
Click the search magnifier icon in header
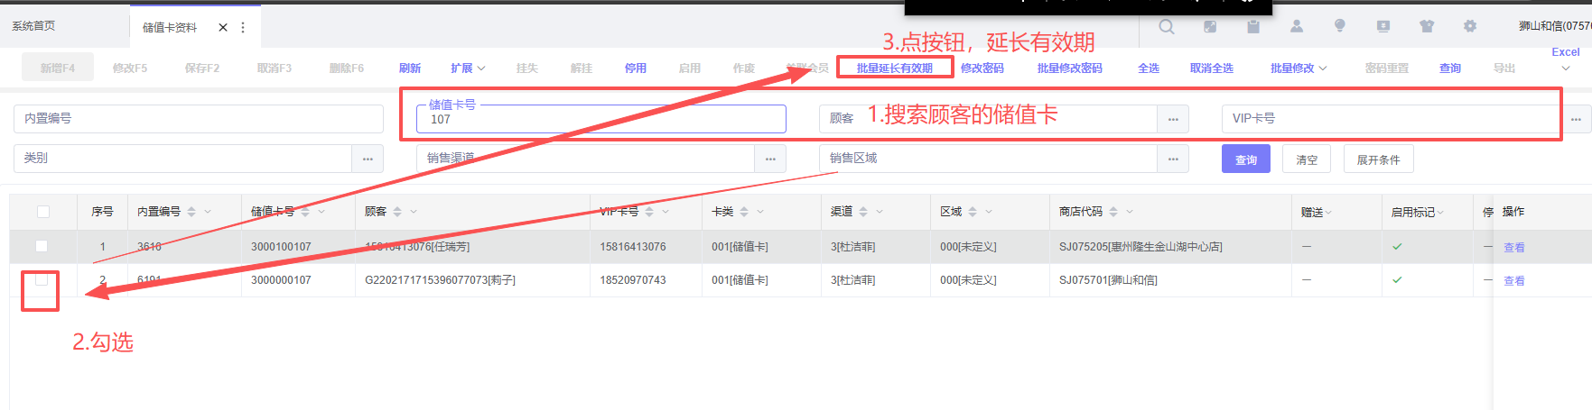(1167, 27)
